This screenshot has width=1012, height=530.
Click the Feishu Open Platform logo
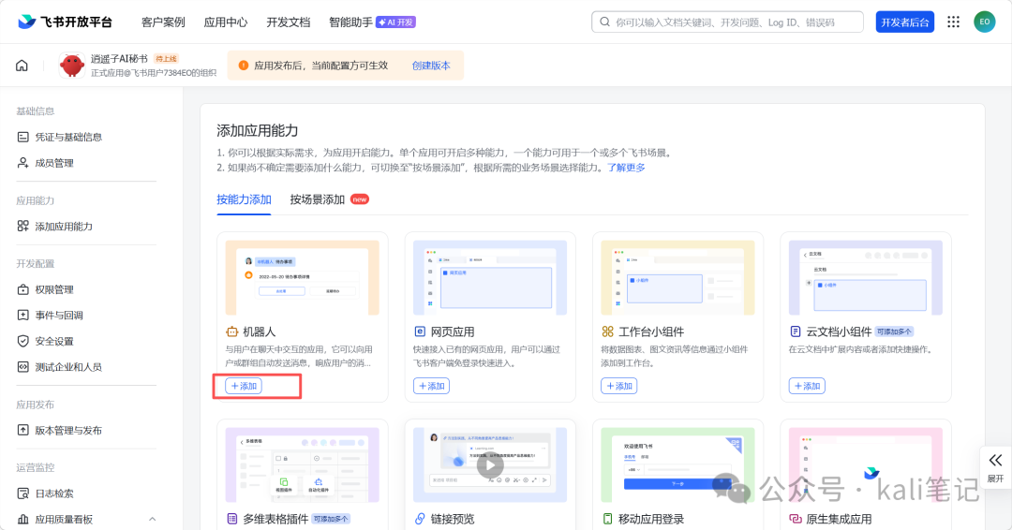point(66,22)
